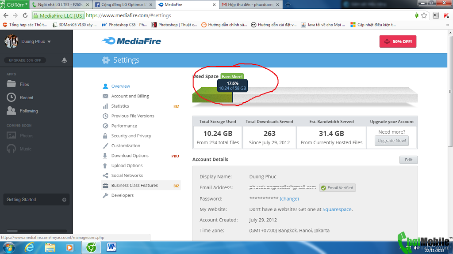Click the used space storage bar

click(305, 95)
